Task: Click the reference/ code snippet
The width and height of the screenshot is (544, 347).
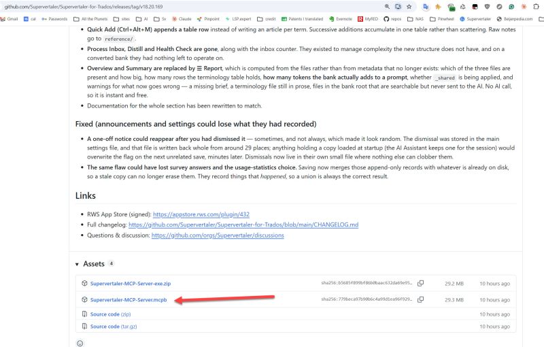Action: pos(118,39)
